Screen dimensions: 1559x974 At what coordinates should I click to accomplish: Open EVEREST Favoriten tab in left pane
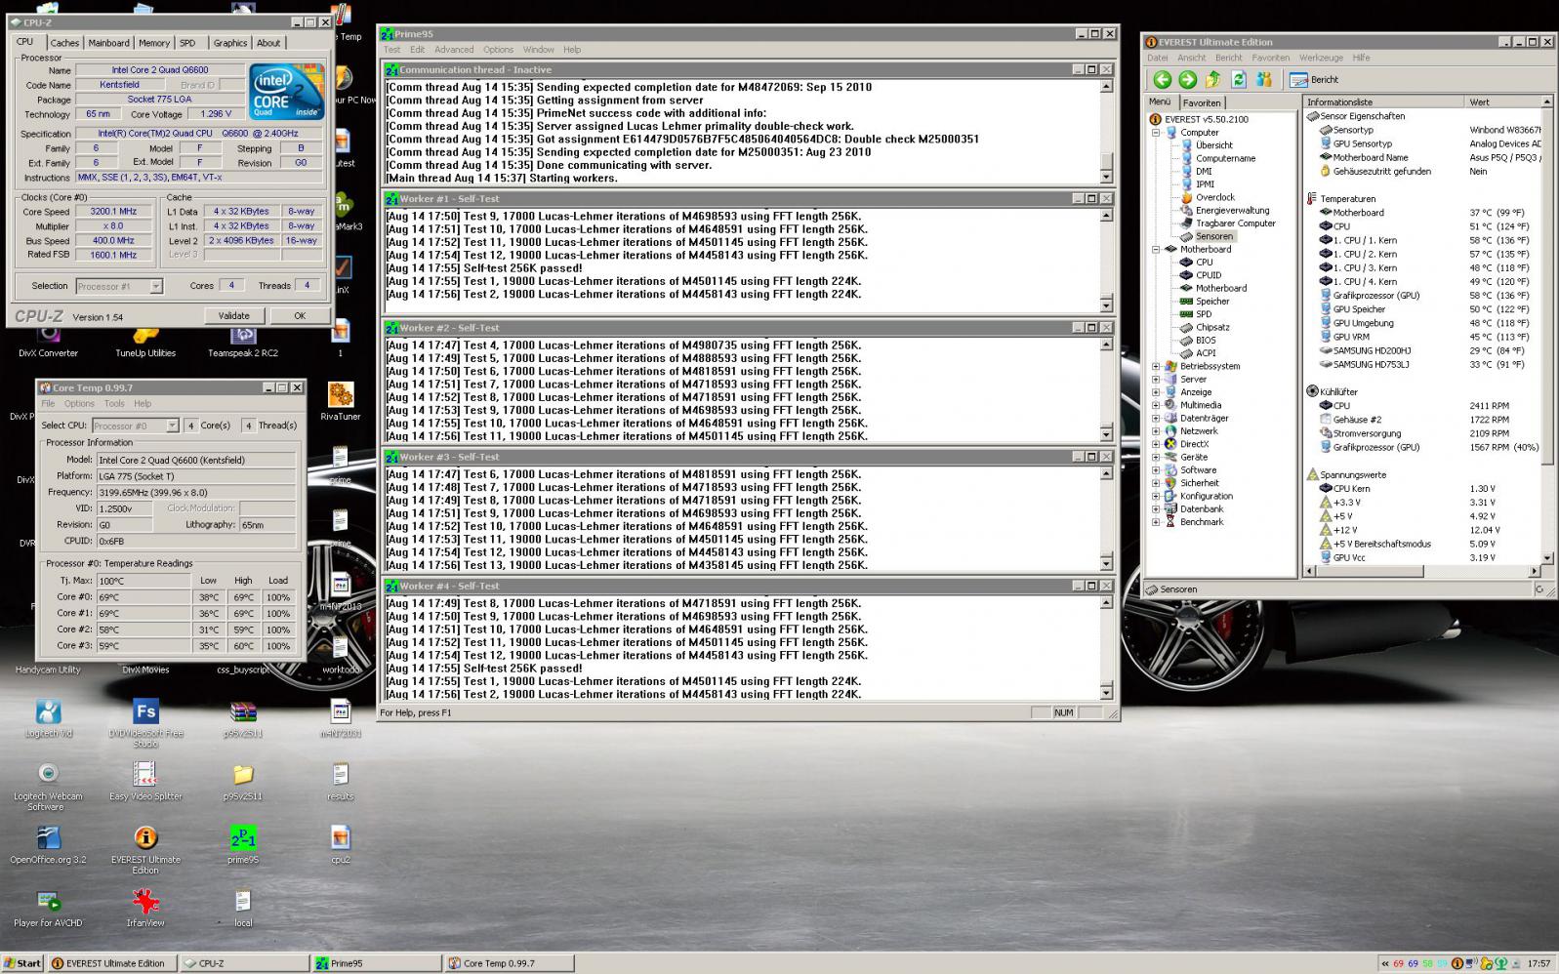point(1201,102)
